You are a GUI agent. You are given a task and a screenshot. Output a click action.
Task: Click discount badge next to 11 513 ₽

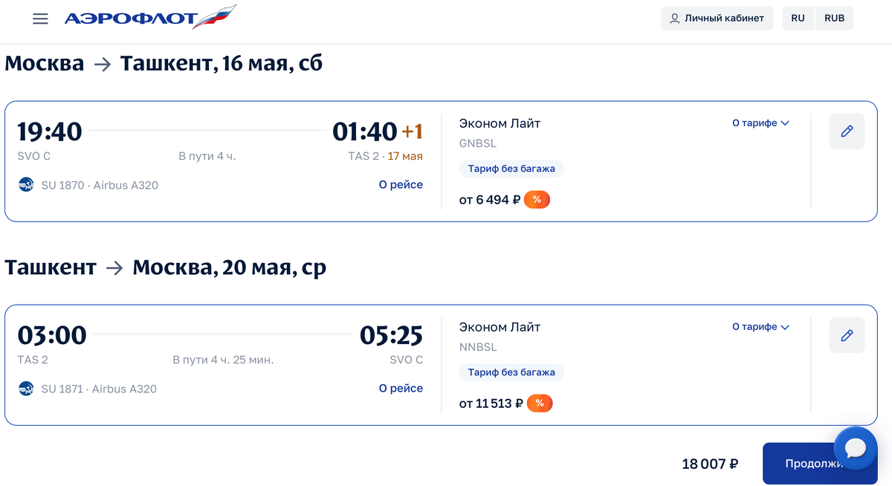click(x=540, y=404)
